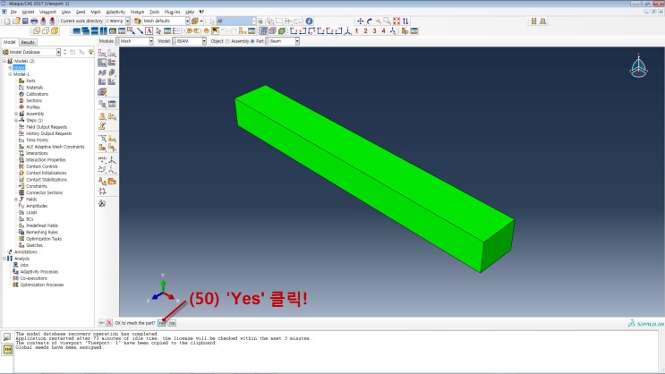
Task: Apply saved custom view 3
Action: tap(374, 31)
